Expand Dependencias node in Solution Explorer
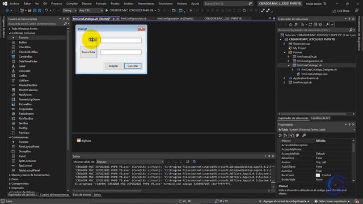Image resolution: width=363 pixels, height=204 pixels. [x=284, y=44]
